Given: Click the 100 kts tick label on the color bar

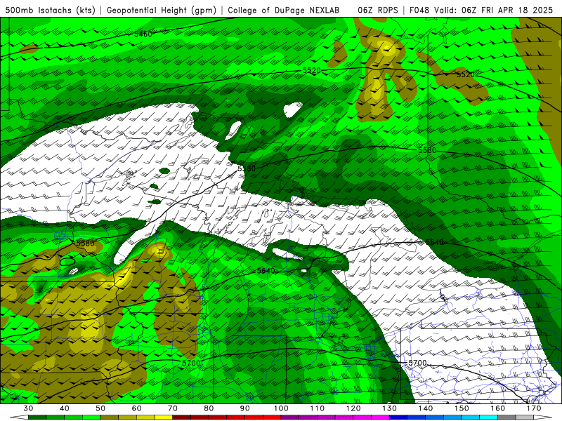Looking at the screenshot, I should [281, 408].
